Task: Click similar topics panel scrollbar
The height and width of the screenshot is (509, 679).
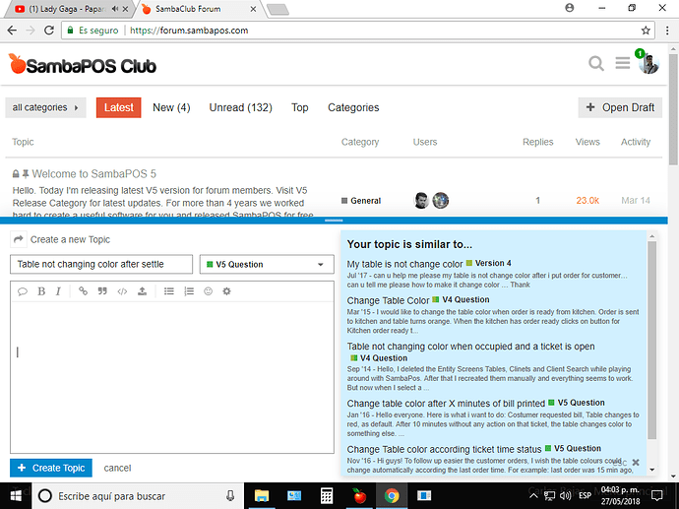Action: [651, 340]
